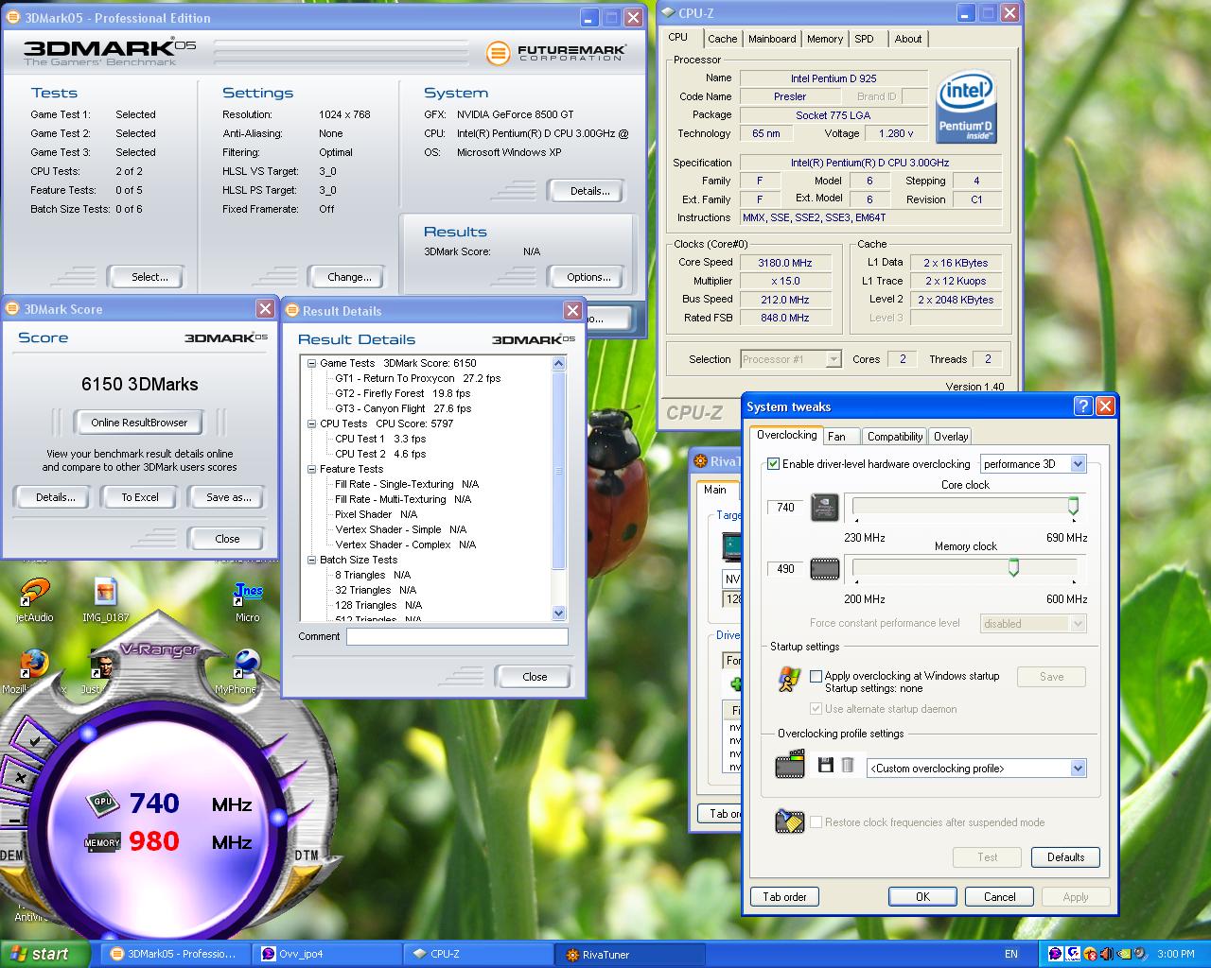1211x968 pixels.
Task: Click the Options... button in 3DMark
Action: click(588, 277)
